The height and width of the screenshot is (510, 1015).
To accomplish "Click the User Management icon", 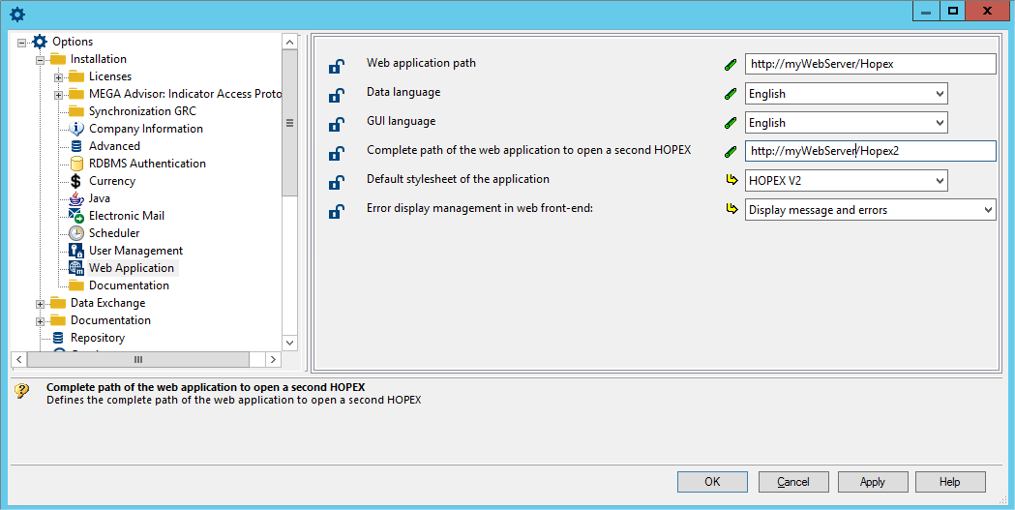I will click(x=76, y=251).
